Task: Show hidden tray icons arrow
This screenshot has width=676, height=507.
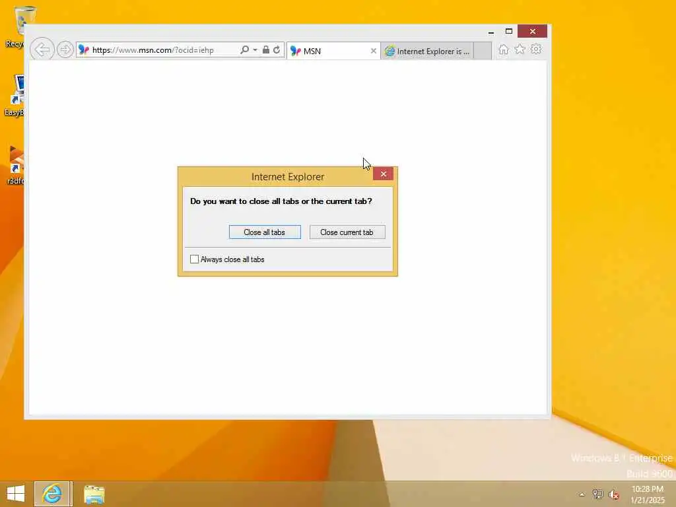Action: pos(582,494)
